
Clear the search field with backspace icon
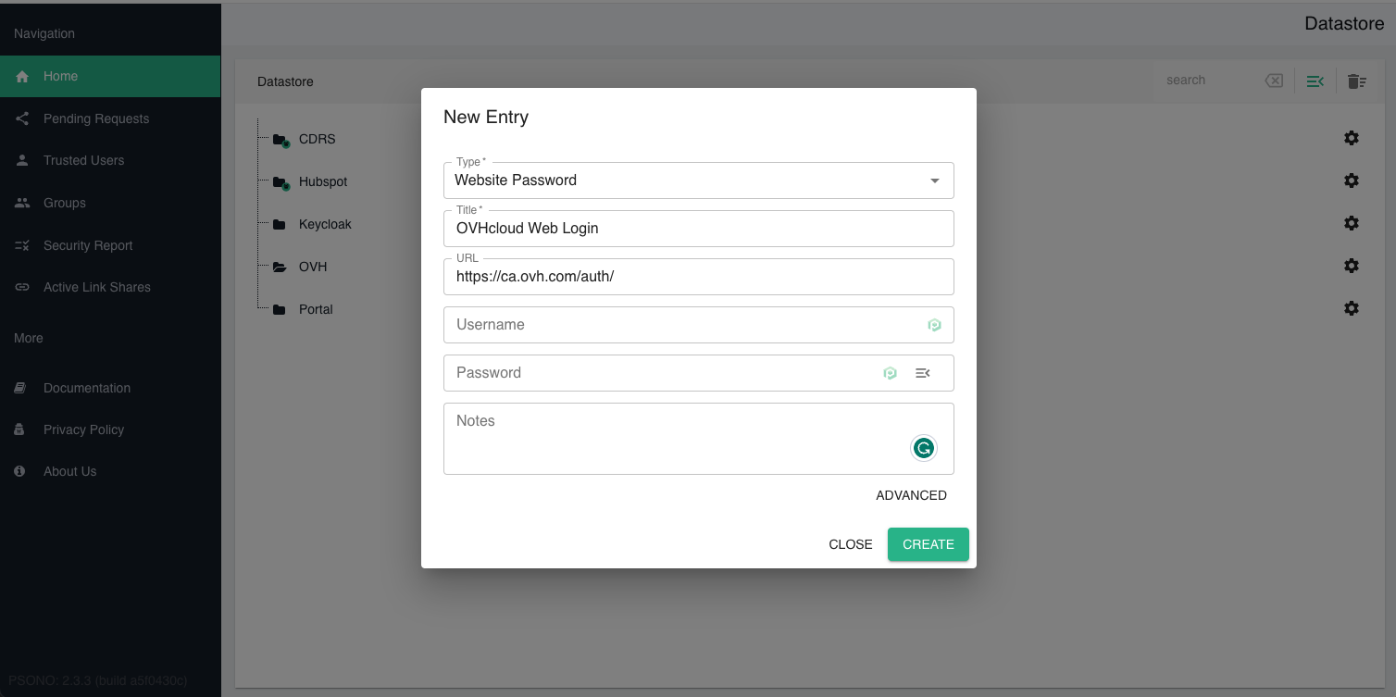pos(1274,81)
